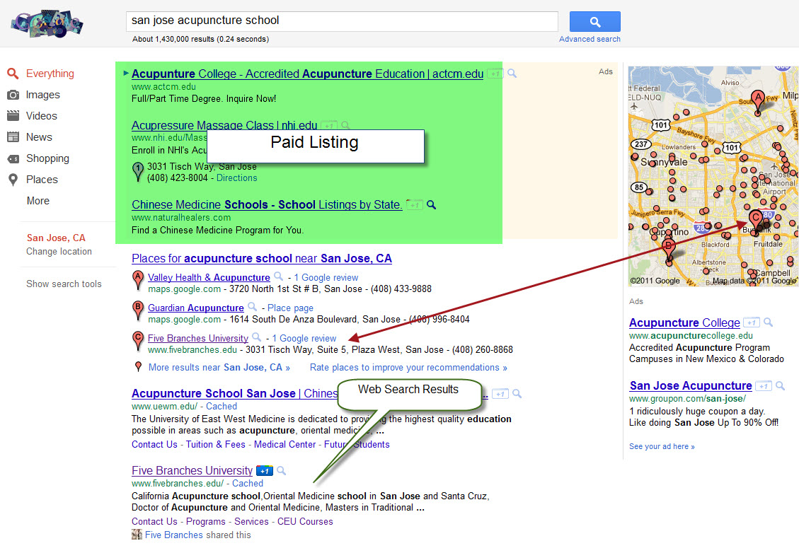Open Acupressure Massage Class nhi.edu ad
Viewport: 799px width, 553px height.
pos(224,124)
